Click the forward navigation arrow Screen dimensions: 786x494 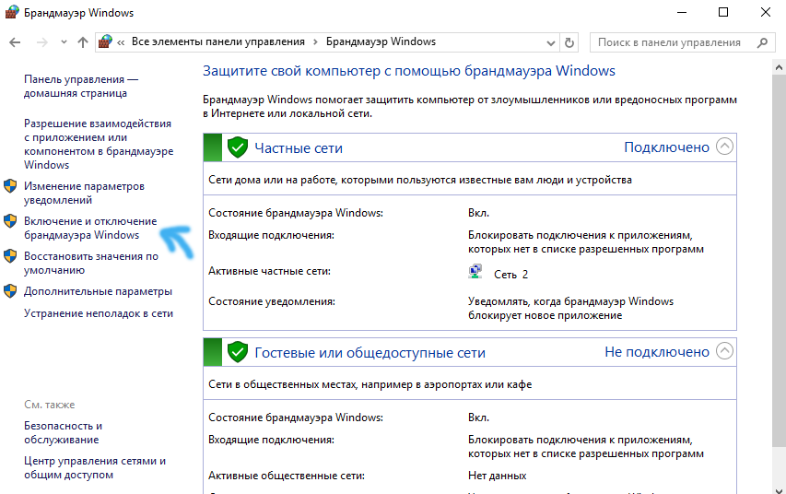[x=42, y=42]
